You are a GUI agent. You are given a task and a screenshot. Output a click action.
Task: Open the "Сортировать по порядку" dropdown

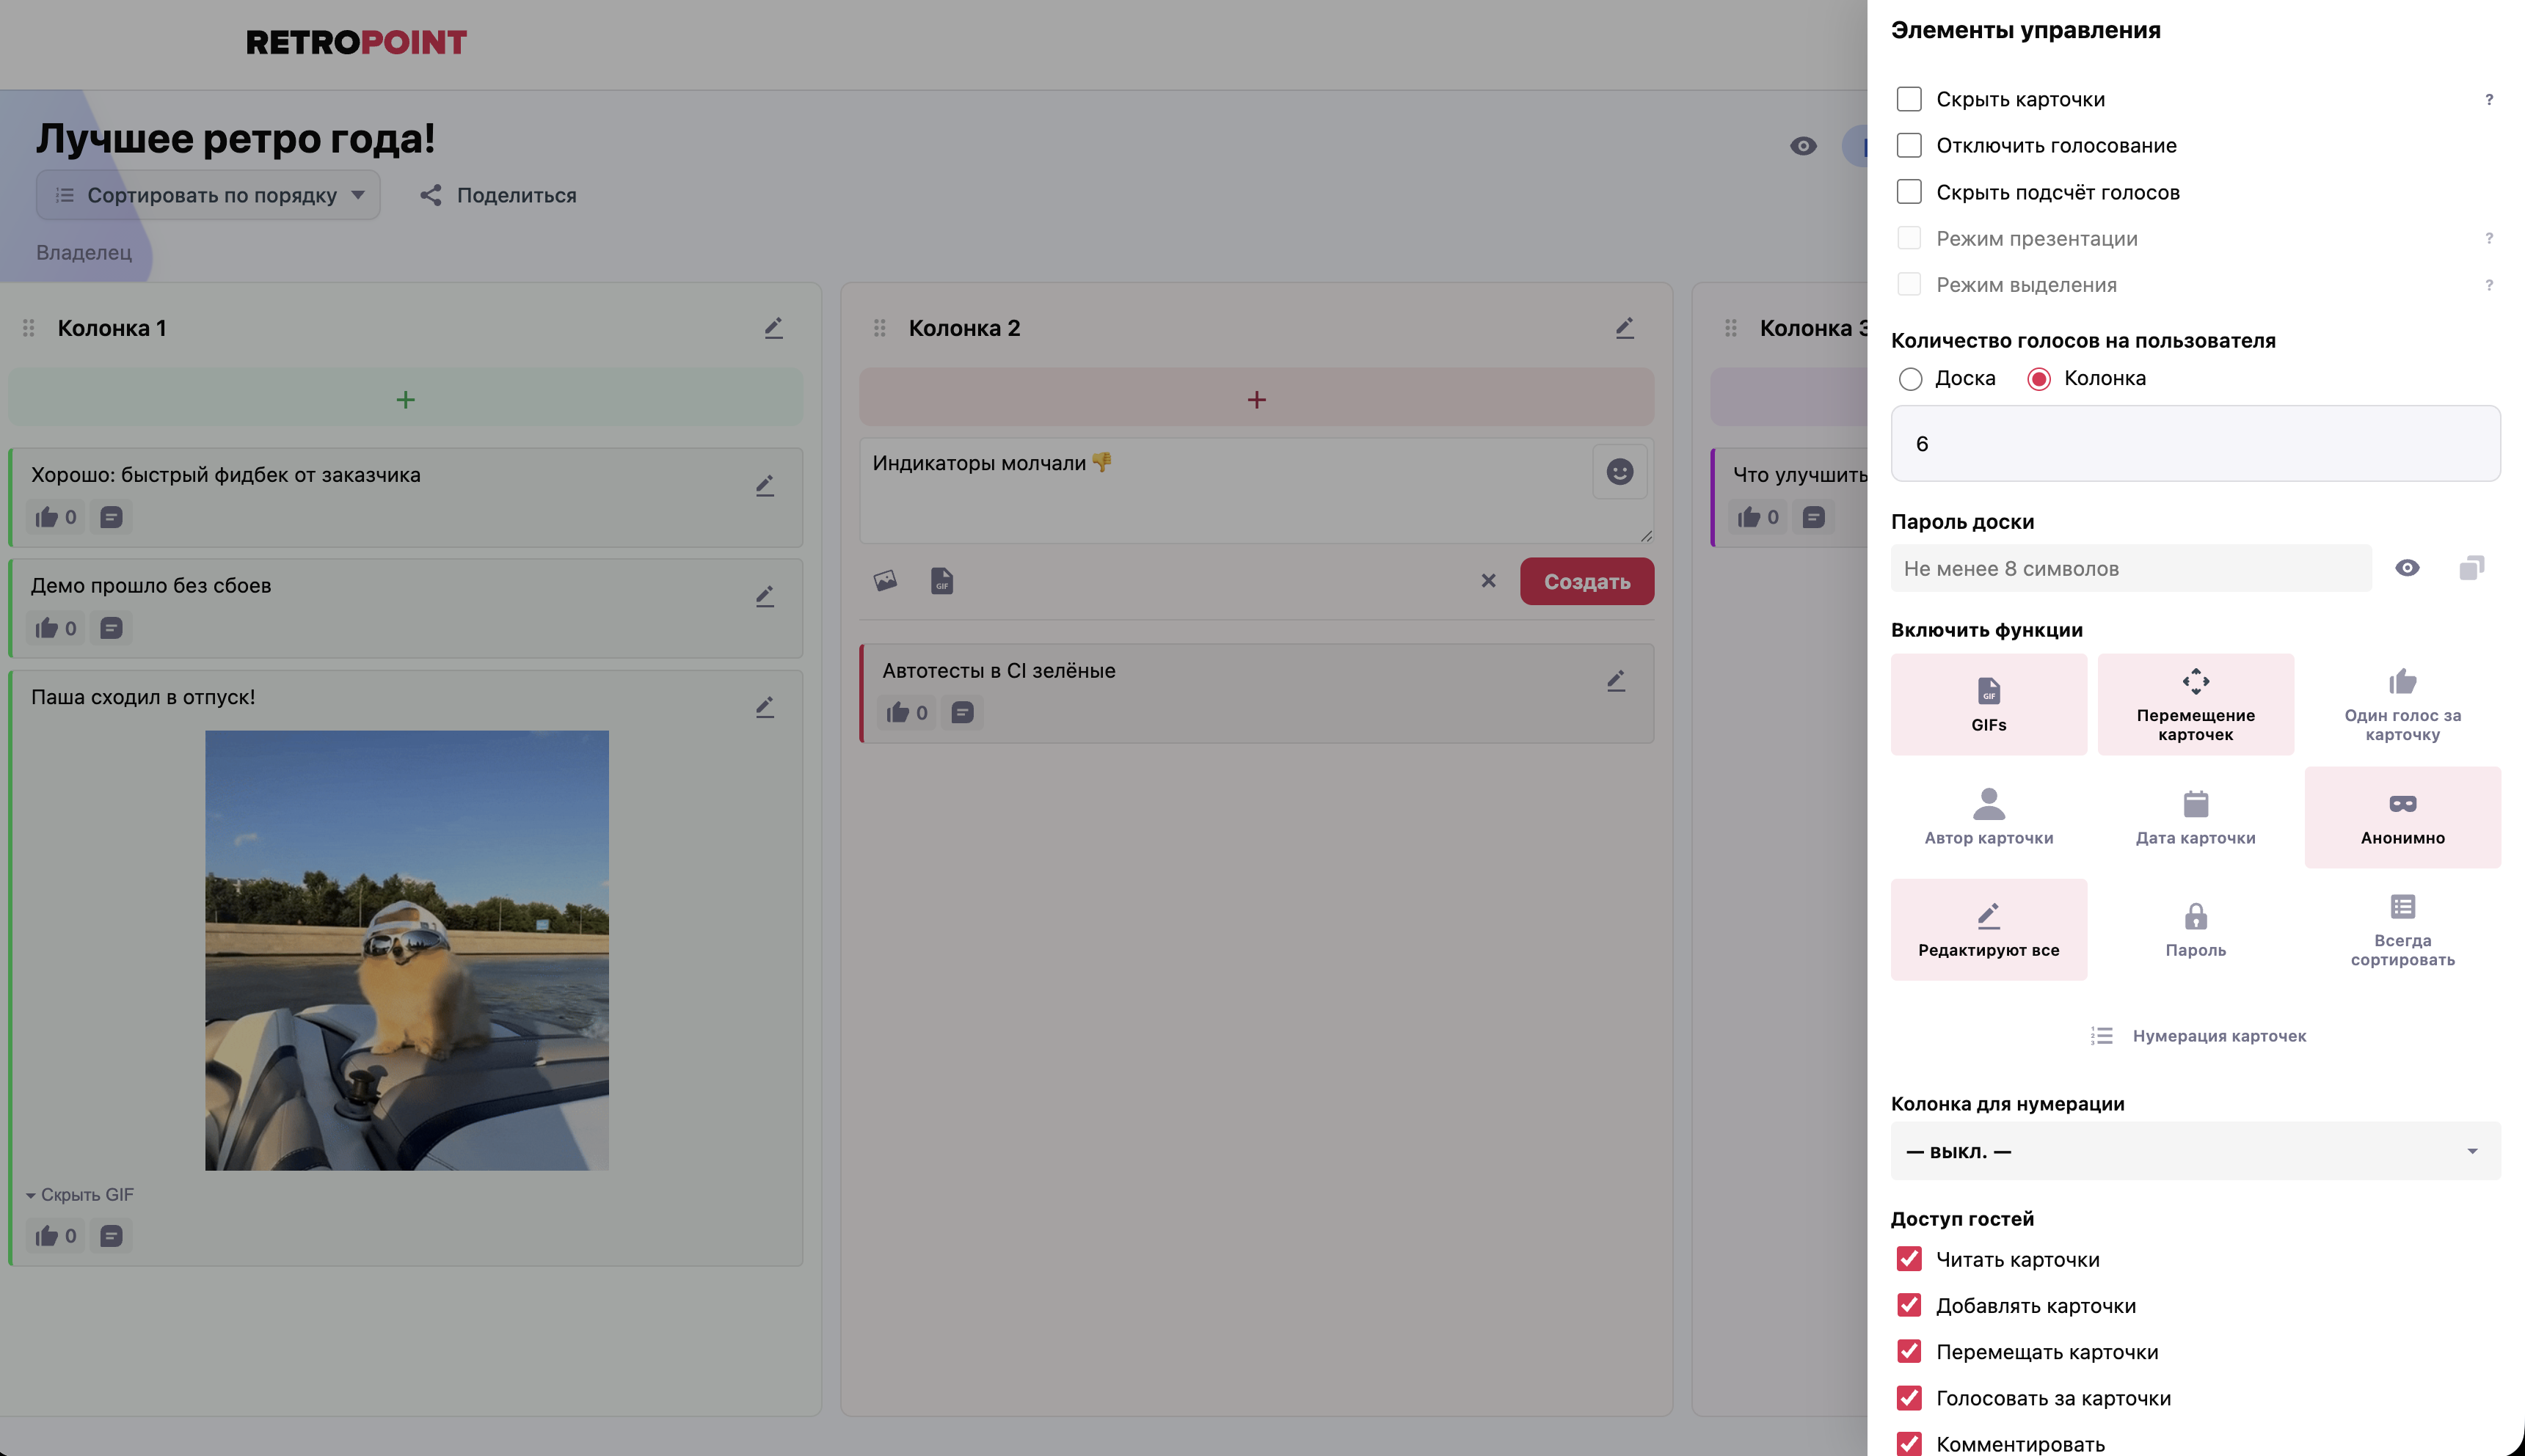207,195
